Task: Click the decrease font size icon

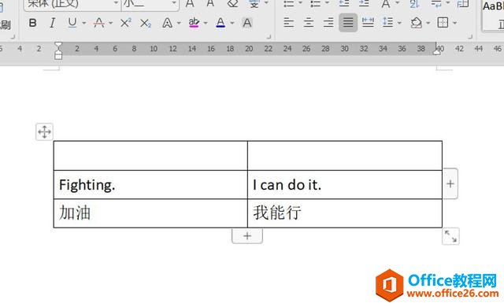Action: [x=210, y=4]
